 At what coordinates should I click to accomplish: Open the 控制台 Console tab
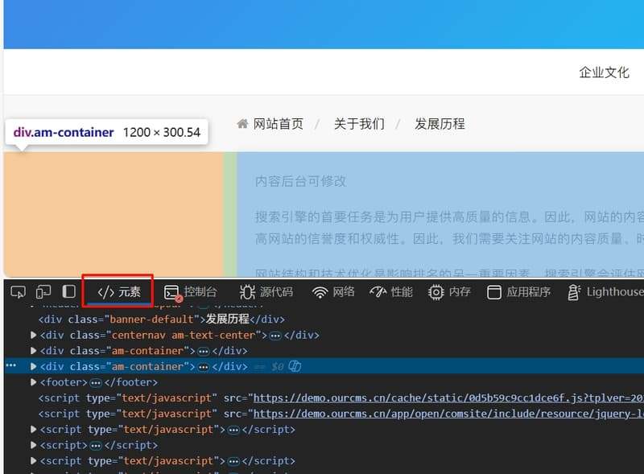coord(190,292)
